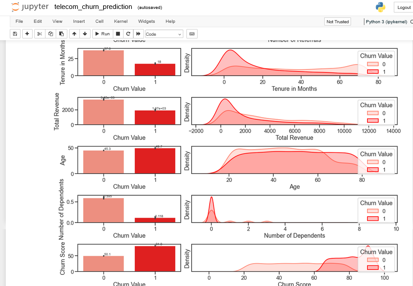This screenshot has width=413, height=286.
Task: Open the View menu
Action: pyautogui.click(x=57, y=21)
